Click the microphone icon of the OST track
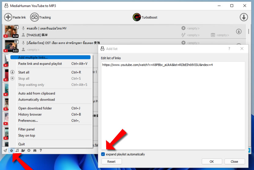254x170 pixels. 23,43
